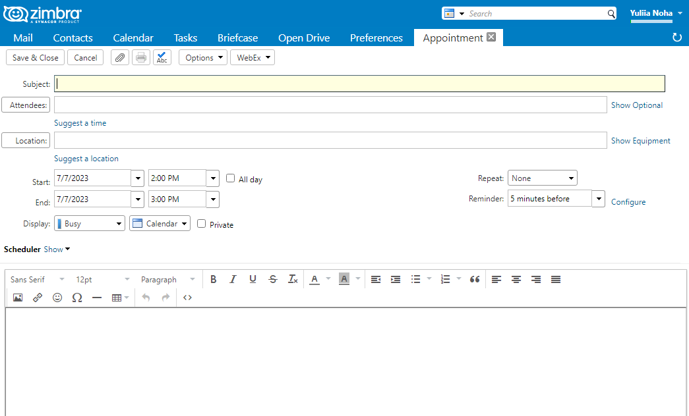
Task: Insert special character omega icon
Action: (77, 298)
